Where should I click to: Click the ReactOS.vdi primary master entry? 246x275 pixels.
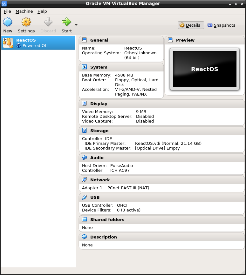click(x=168, y=143)
